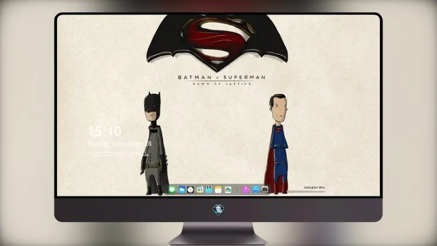The image size is (437, 246).
Task: Click the Sunday September 28 date text
Action: tap(119, 143)
